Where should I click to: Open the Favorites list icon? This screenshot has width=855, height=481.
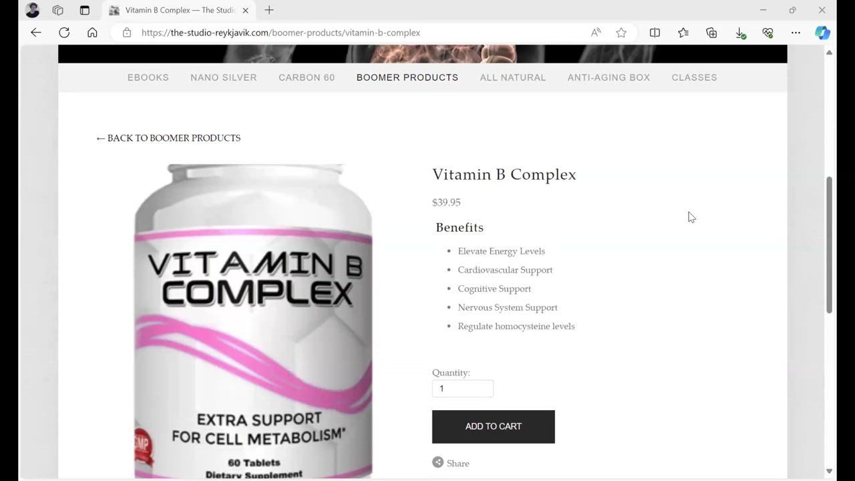683,33
